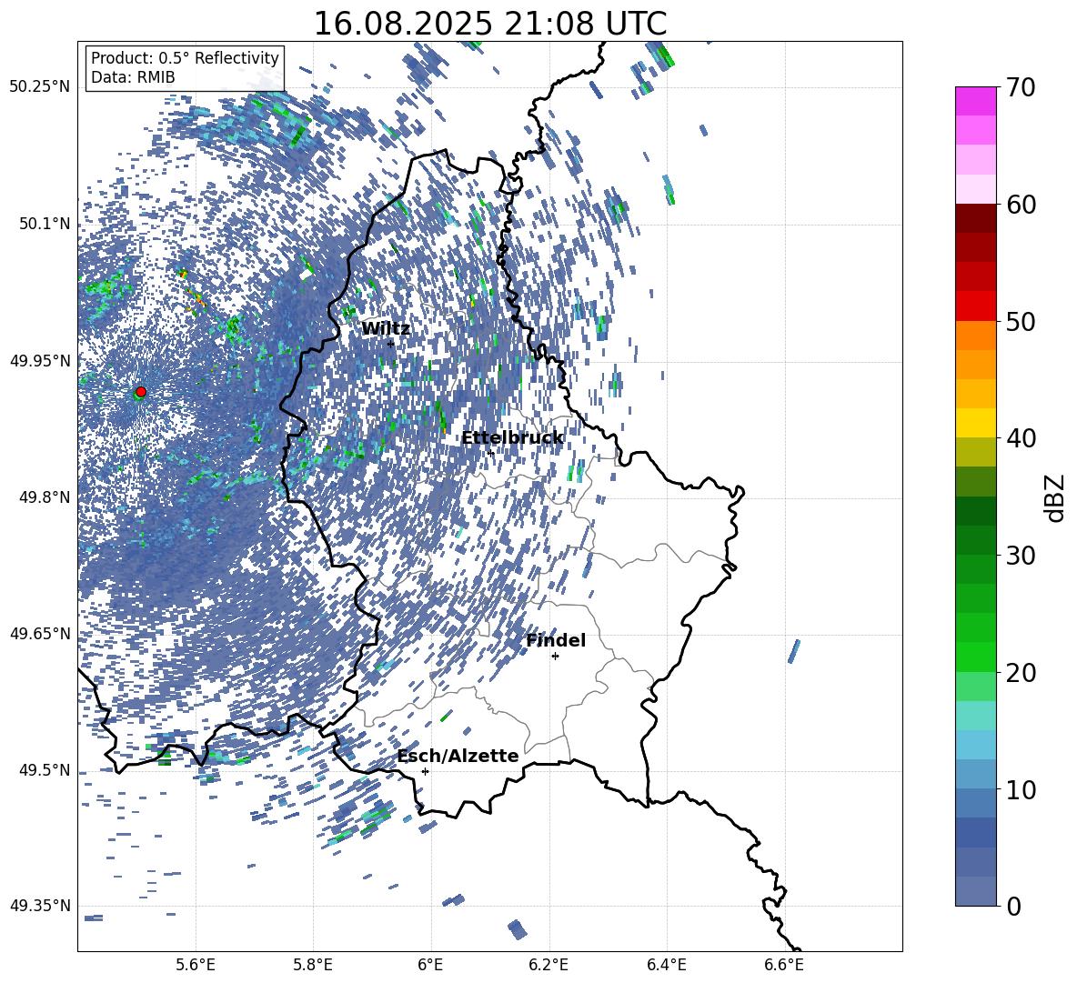The height and width of the screenshot is (983, 1077).
Task: Click the magenta top colorbar segment
Action: click(976, 102)
